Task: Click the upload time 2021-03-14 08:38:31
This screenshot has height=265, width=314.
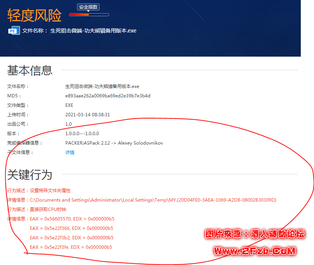Action: pos(88,115)
